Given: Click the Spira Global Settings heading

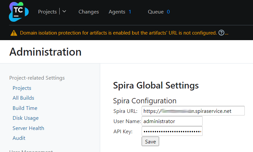Looking at the screenshot, I should pyautogui.click(x=156, y=85).
